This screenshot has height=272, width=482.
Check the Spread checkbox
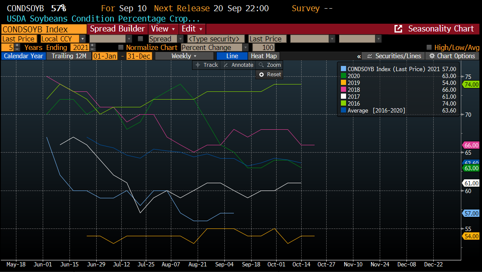pyautogui.click(x=140, y=39)
